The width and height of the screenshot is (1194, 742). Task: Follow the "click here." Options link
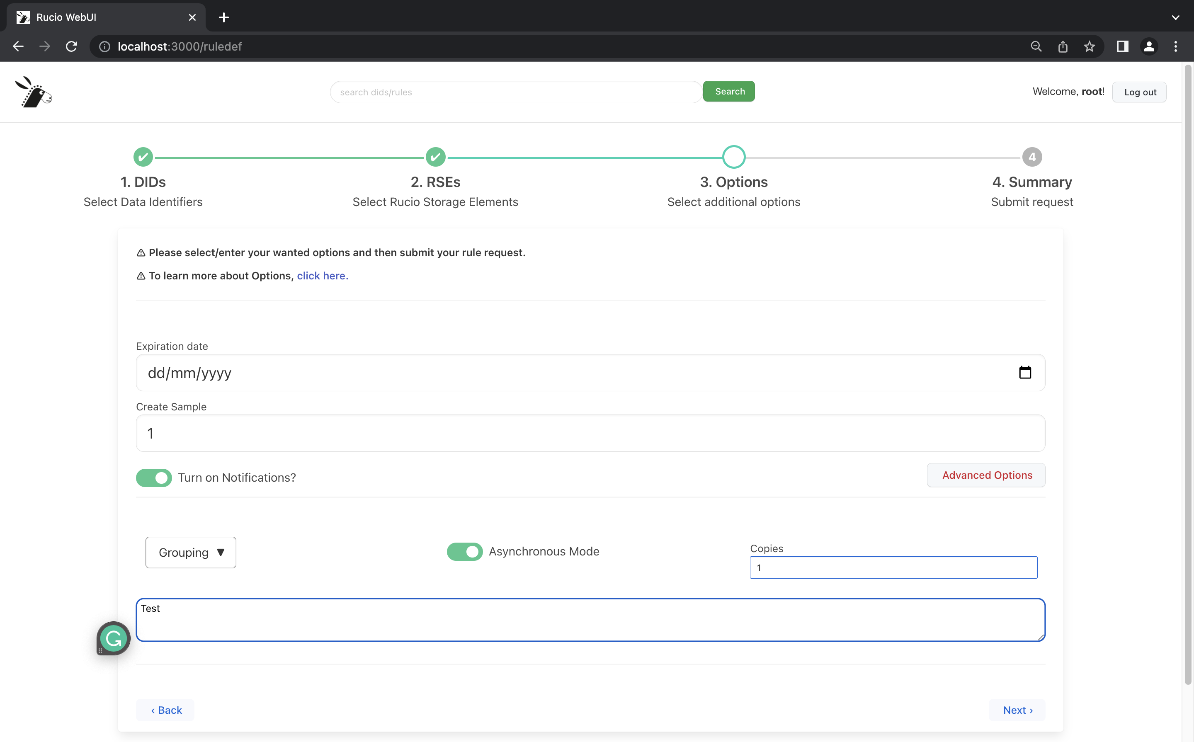point(323,276)
